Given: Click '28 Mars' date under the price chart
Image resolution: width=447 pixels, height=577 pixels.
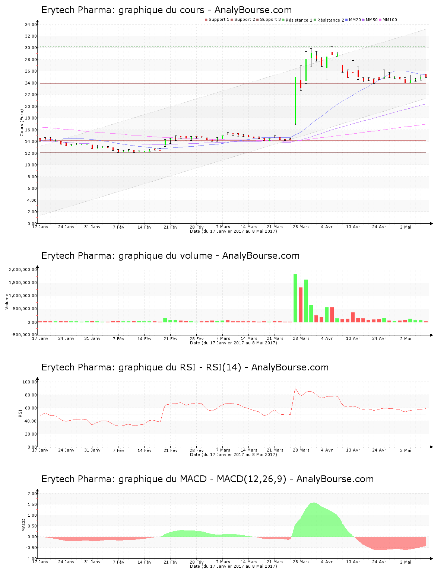Looking at the screenshot, I should 301,227.
